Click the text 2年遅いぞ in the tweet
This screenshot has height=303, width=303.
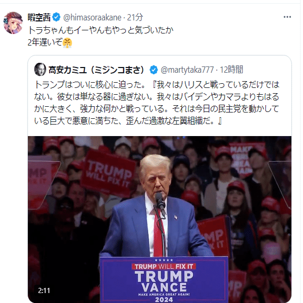45,42
